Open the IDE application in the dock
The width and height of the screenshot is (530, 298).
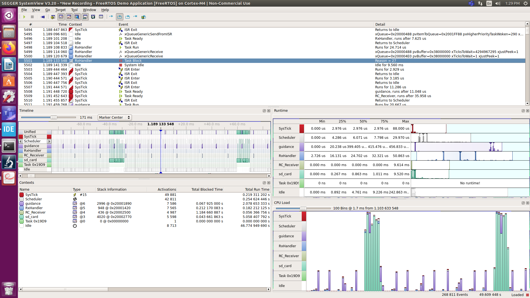click(9, 129)
